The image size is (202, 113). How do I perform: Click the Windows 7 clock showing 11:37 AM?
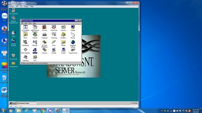[x=196, y=111]
